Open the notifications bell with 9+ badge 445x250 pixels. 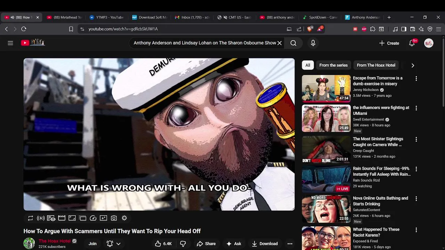pyautogui.click(x=412, y=43)
